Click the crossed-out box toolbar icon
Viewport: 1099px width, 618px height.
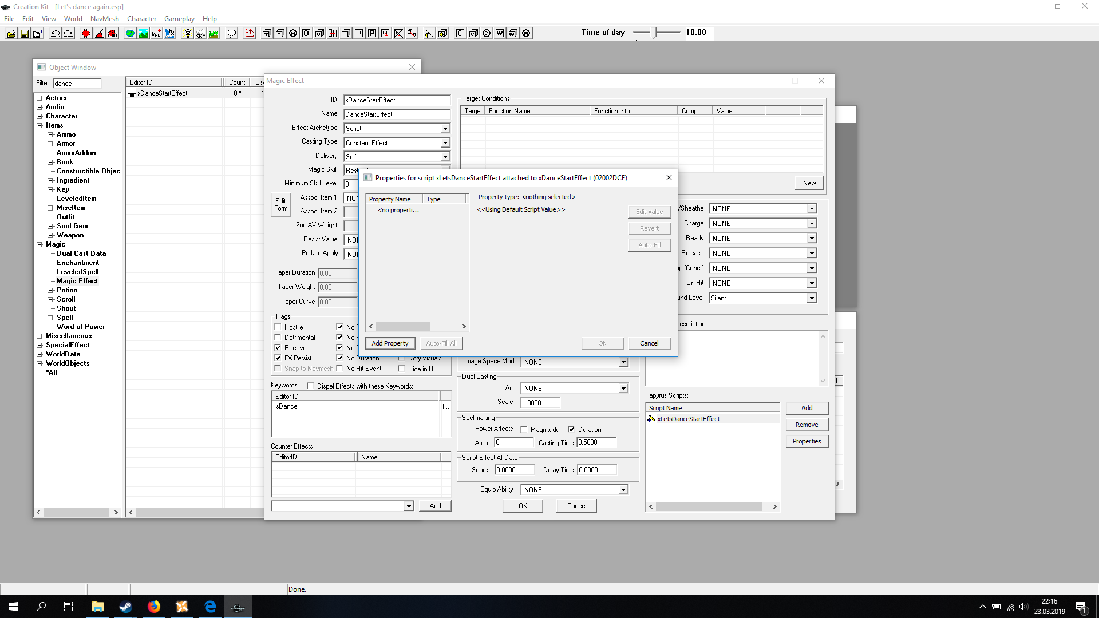pos(398,33)
